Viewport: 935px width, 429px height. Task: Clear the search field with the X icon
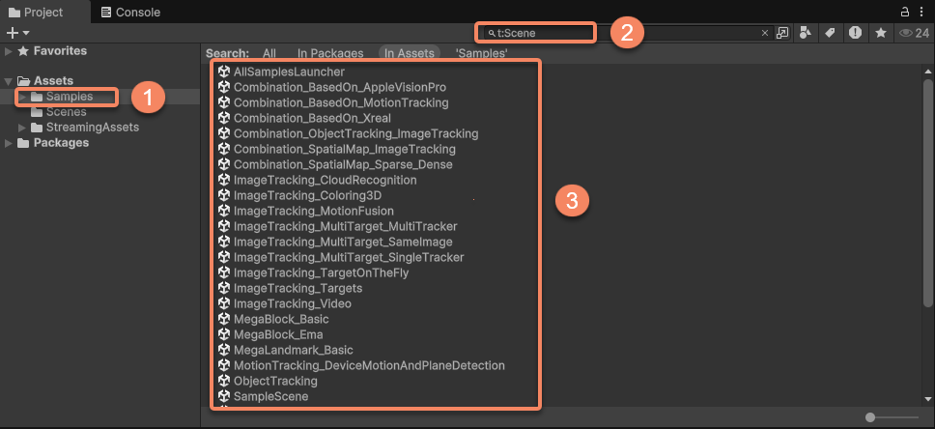[765, 33]
